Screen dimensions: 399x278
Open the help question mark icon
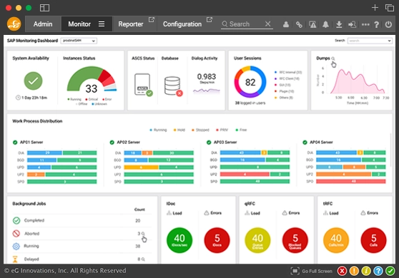point(377,24)
